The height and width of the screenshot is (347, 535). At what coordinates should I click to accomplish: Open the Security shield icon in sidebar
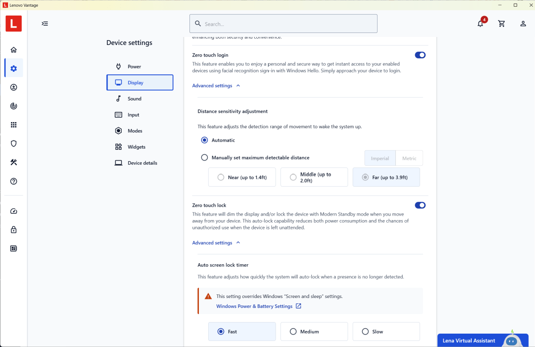pyautogui.click(x=13, y=143)
